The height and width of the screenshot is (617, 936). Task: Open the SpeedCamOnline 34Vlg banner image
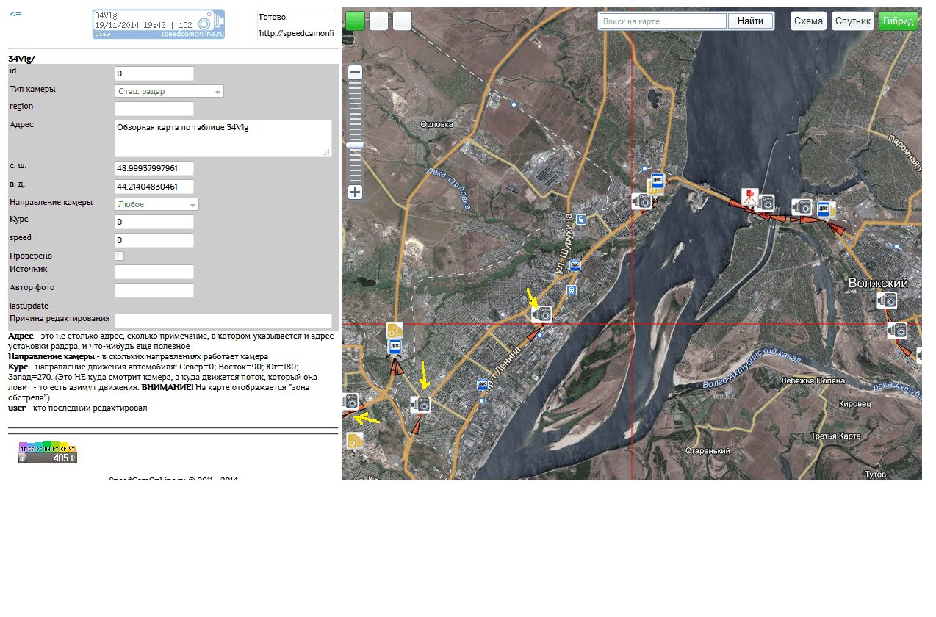159,24
